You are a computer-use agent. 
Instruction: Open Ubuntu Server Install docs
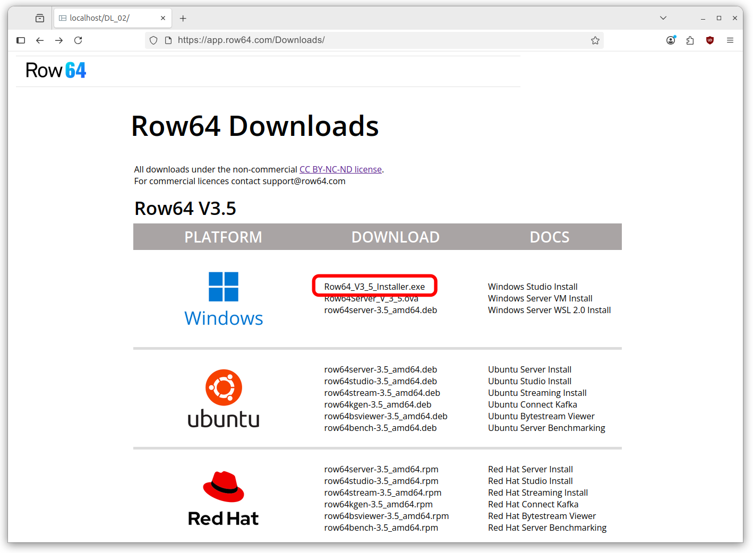pos(529,369)
